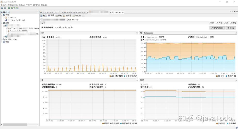Open the 工具(T) menu

click(29, 5)
